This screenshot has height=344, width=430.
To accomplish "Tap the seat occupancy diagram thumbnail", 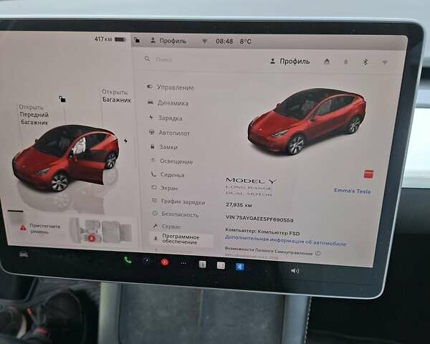I will (102, 231).
